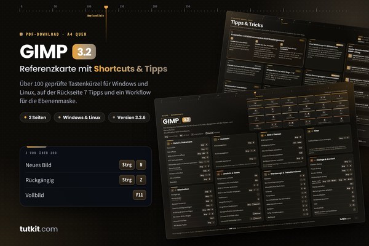Click the "Neues Bild" label

click(38, 165)
